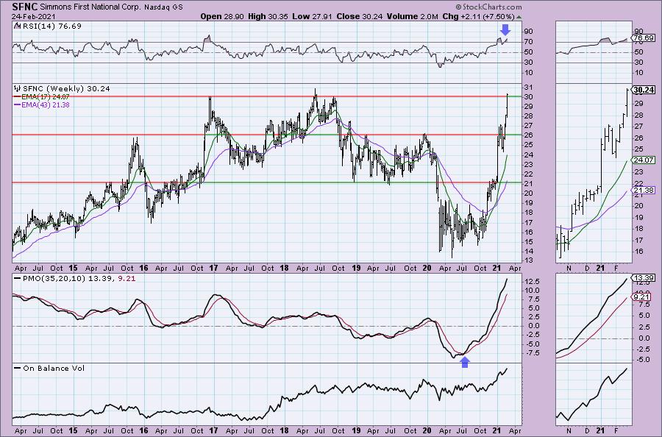
Task: Click the Volume 2.0M reading
Action: pos(413,16)
